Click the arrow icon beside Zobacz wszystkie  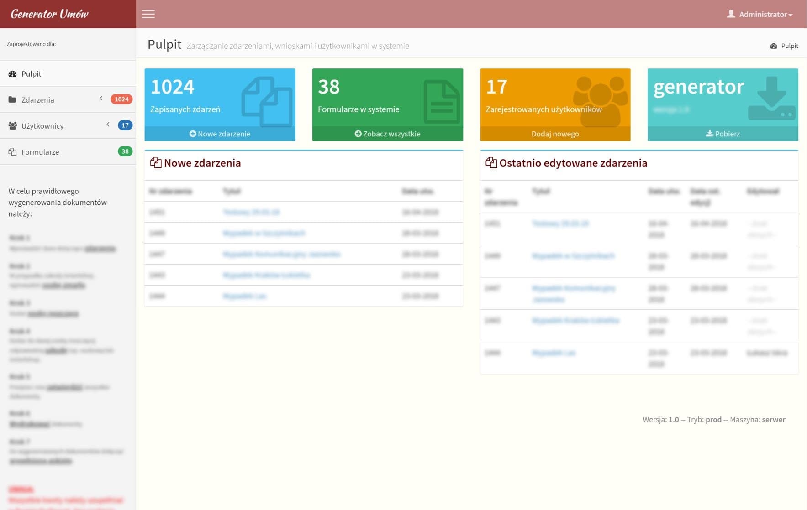pos(358,134)
